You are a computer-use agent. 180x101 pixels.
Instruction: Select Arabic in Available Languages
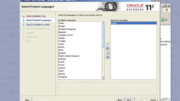pos(80,23)
